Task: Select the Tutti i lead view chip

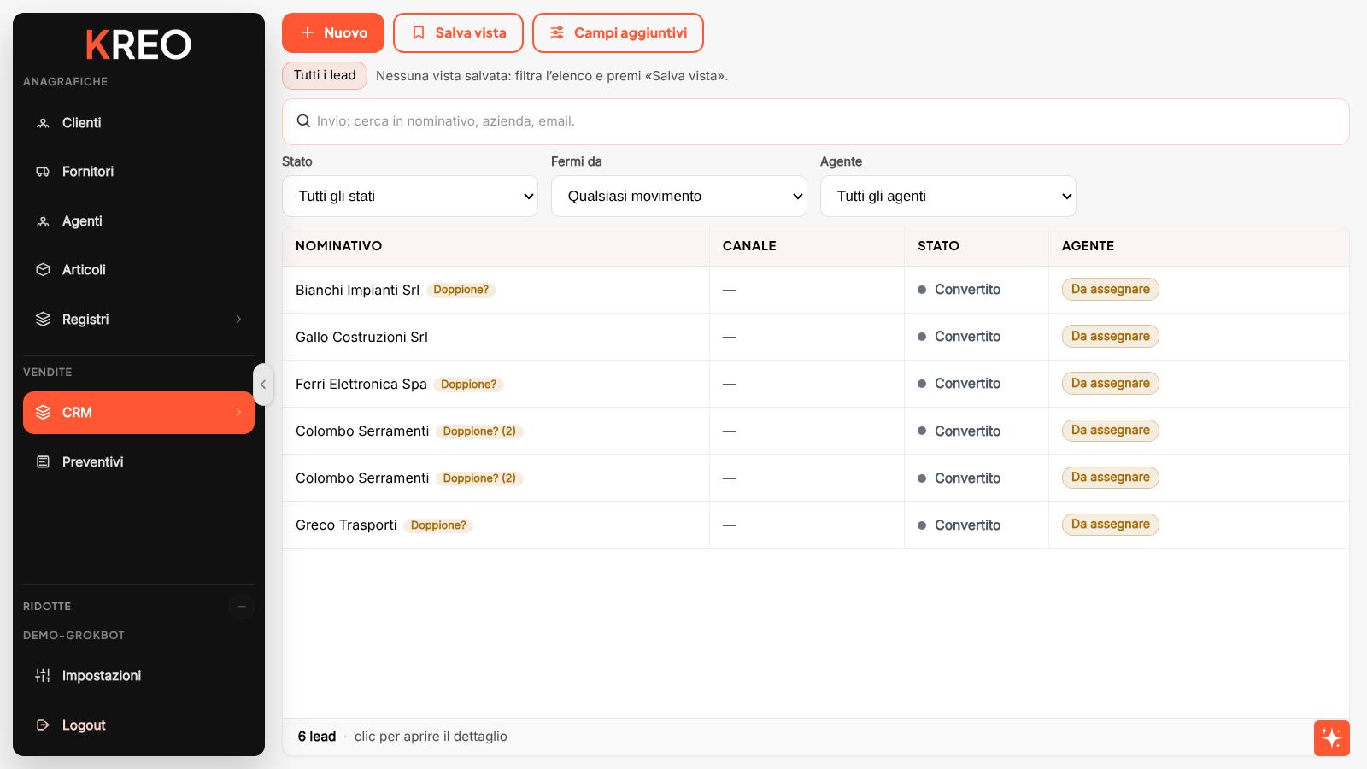Action: [x=325, y=75]
